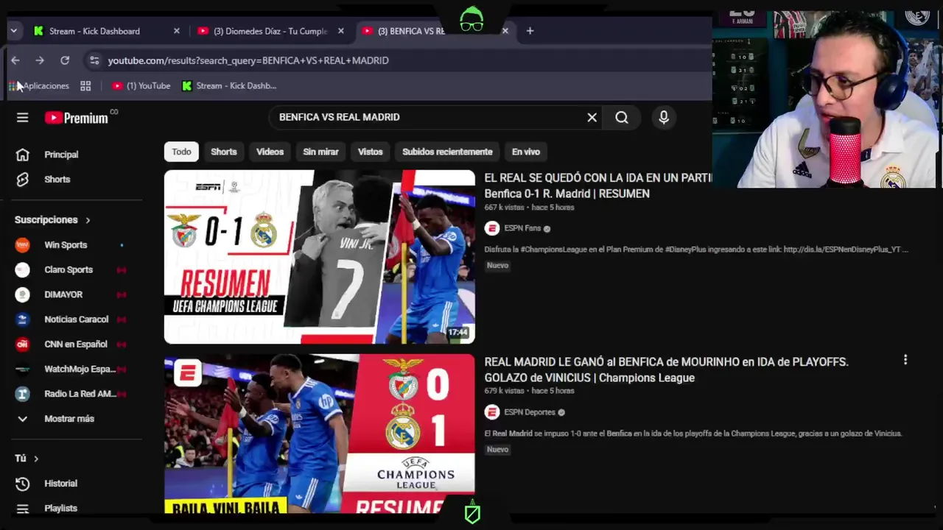Open the YouTube hamburger guide menu
This screenshot has height=530, width=943.
pyautogui.click(x=23, y=118)
